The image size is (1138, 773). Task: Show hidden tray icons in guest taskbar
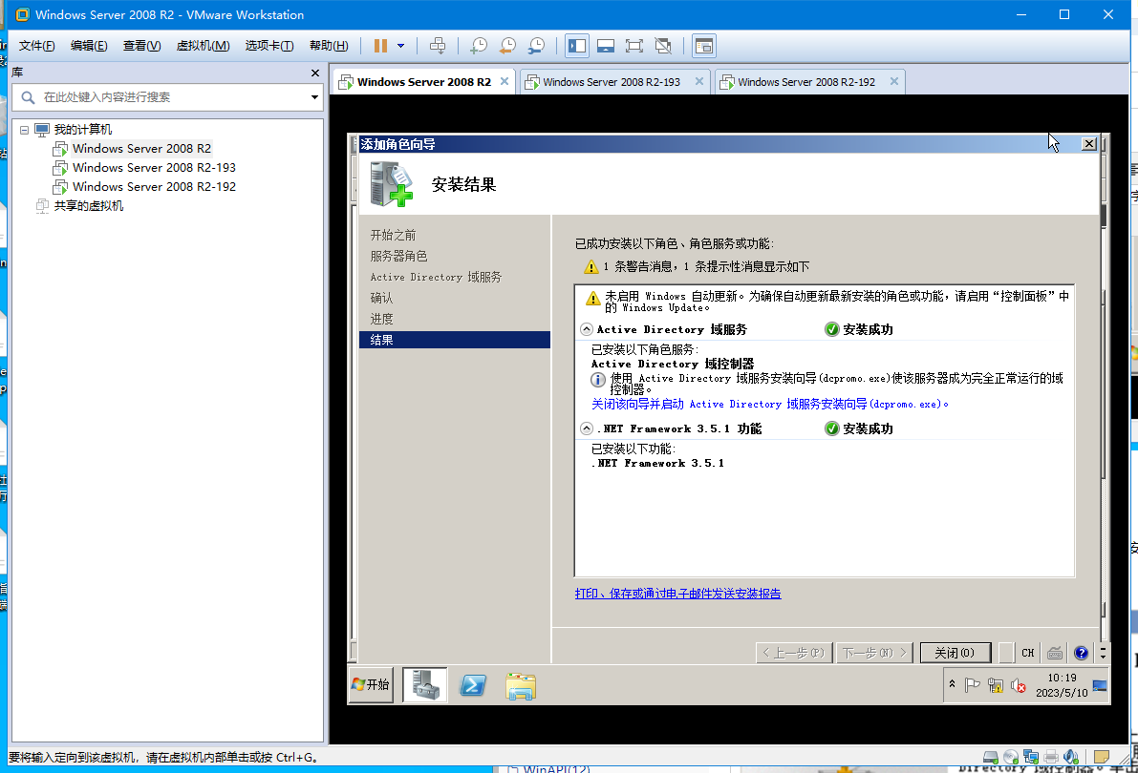click(953, 684)
